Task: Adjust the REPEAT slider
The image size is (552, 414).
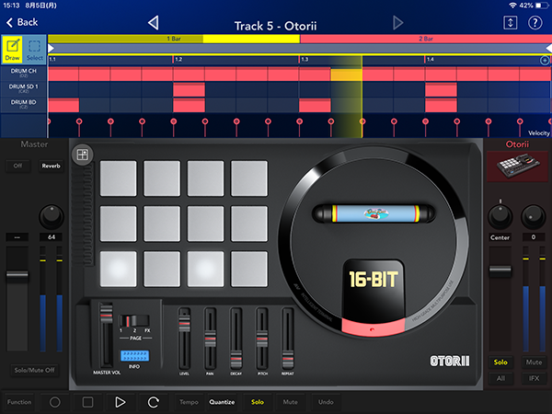Action: point(288,360)
